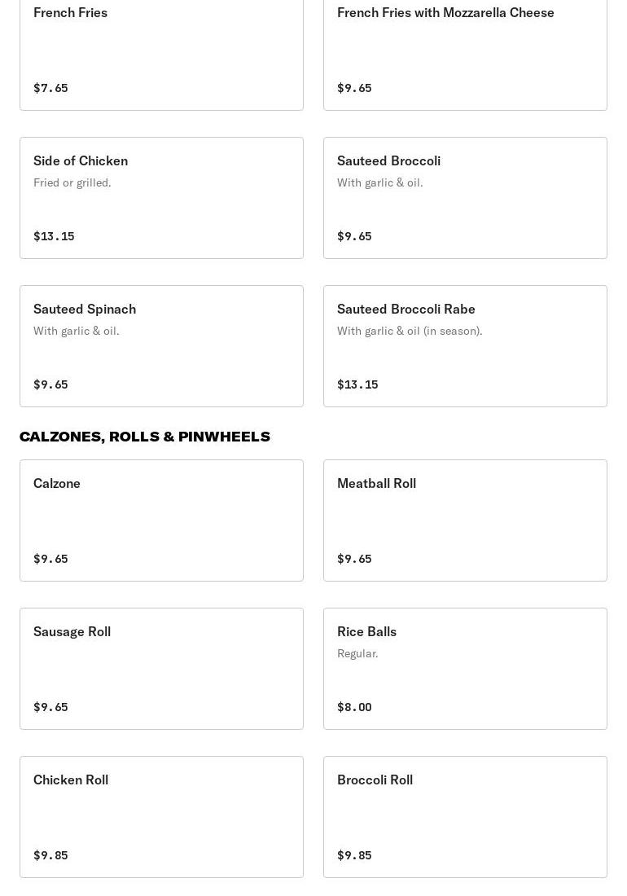Open the Side of Chicken item
Screen dimensions: 627x896
click(x=81, y=161)
